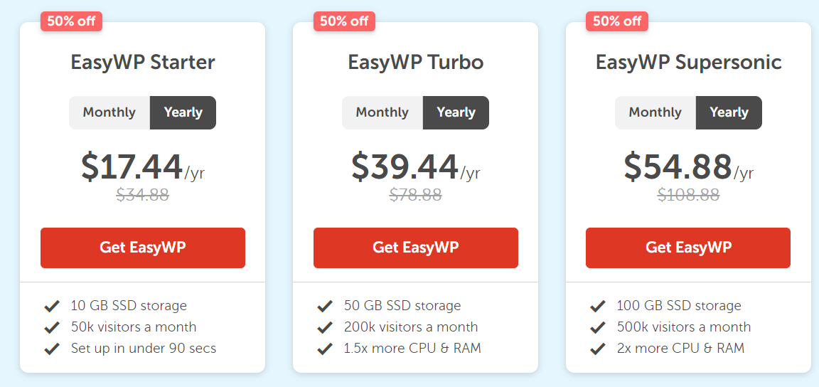Select Yearly billing for EasyWP Starter
The height and width of the screenshot is (387, 819).
coord(183,112)
